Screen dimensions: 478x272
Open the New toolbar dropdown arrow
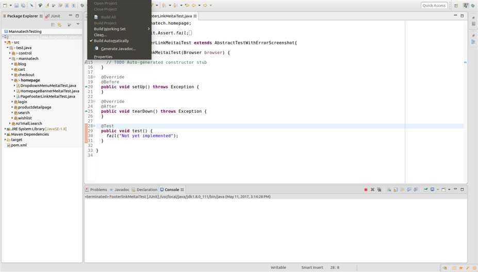pyautogui.click(x=11, y=6)
